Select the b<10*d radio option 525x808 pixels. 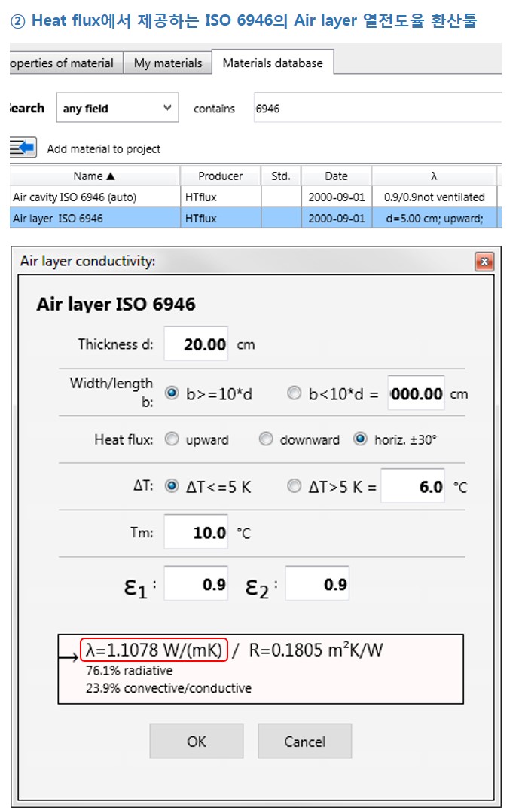click(x=295, y=393)
